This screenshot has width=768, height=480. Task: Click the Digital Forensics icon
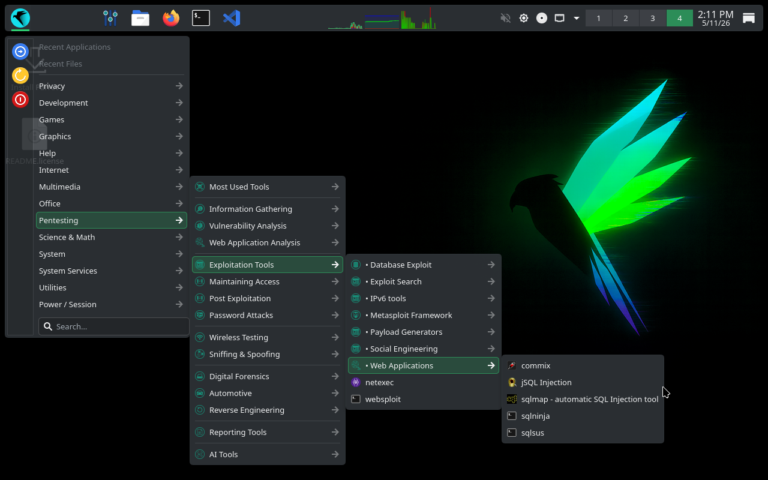pyautogui.click(x=200, y=376)
